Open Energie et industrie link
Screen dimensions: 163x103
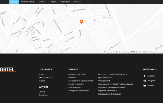coord(76,84)
